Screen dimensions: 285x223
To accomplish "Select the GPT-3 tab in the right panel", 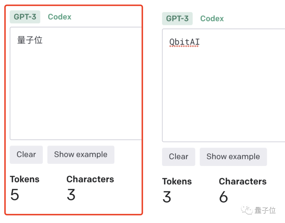I will coord(177,19).
